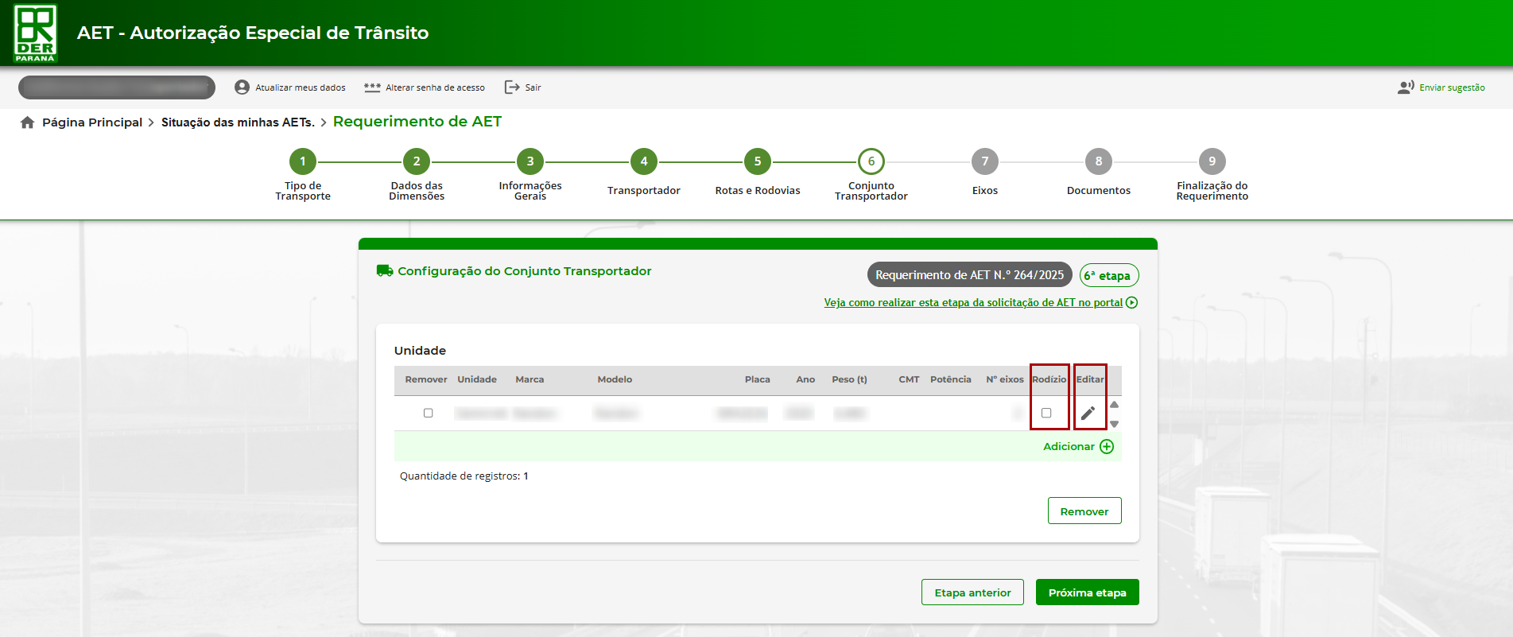The image size is (1513, 637).
Task: Click the blurred username field in toolbar
Action: pos(117,87)
